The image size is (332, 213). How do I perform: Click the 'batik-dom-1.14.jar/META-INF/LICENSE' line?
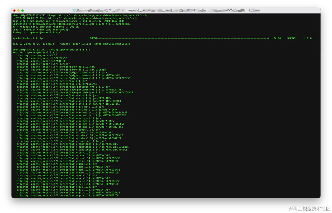pos(68,170)
